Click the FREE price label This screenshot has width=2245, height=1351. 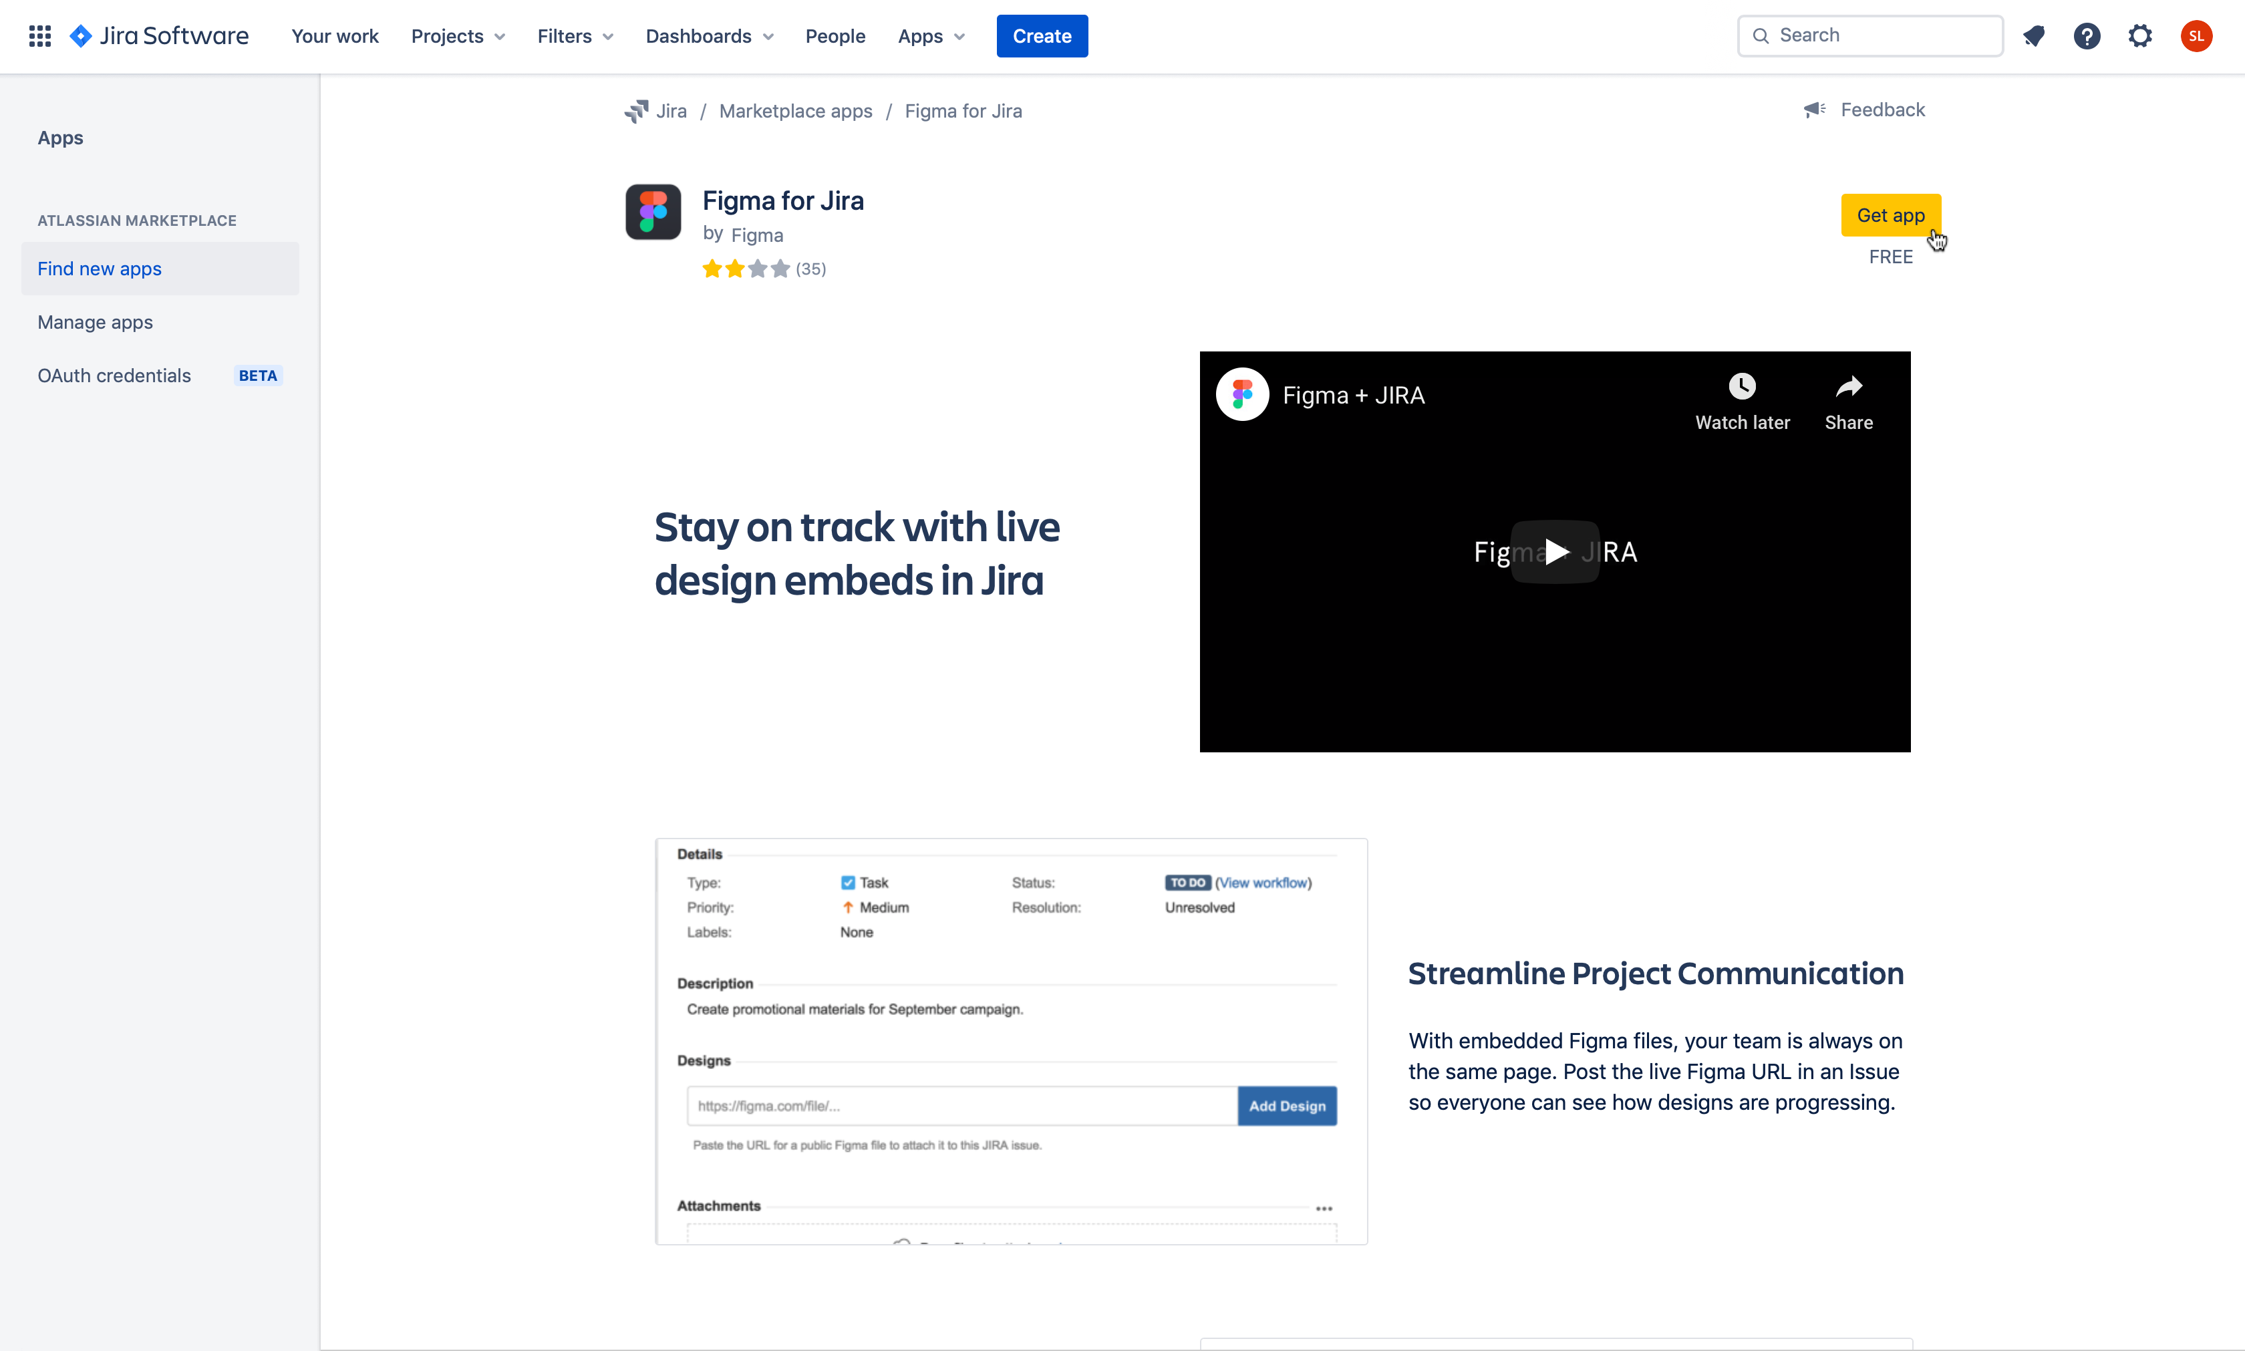(1890, 257)
